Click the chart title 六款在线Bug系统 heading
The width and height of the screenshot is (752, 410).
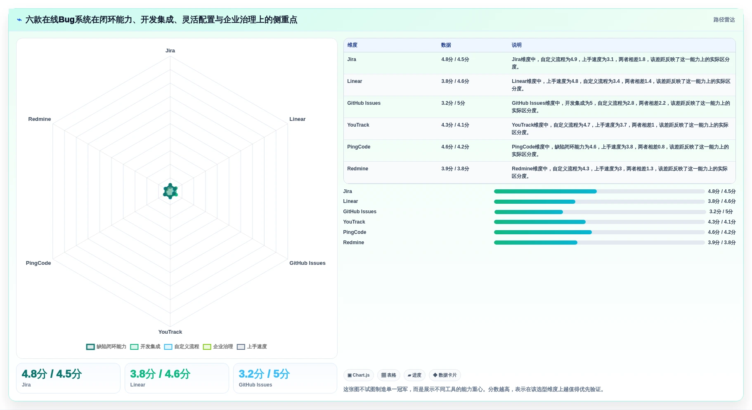[x=161, y=20]
